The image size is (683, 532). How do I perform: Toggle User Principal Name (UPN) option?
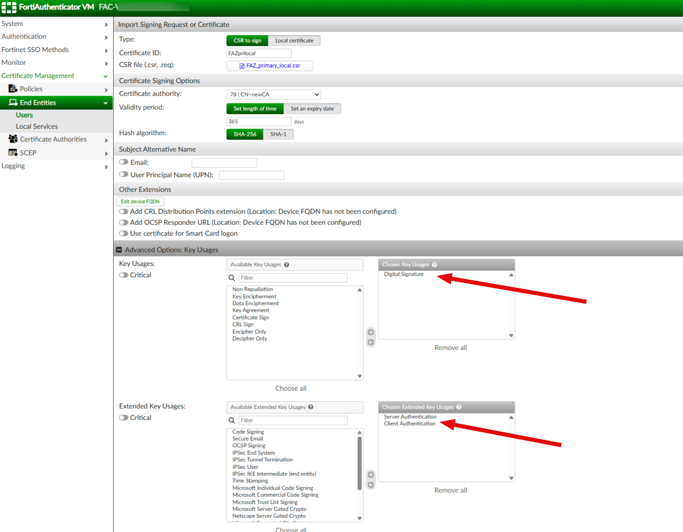pos(123,174)
